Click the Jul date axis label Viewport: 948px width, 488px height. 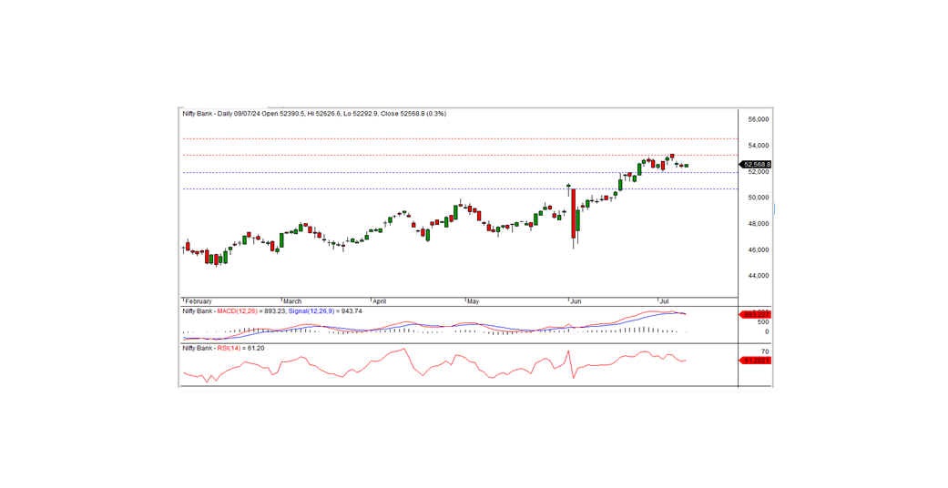(x=664, y=301)
